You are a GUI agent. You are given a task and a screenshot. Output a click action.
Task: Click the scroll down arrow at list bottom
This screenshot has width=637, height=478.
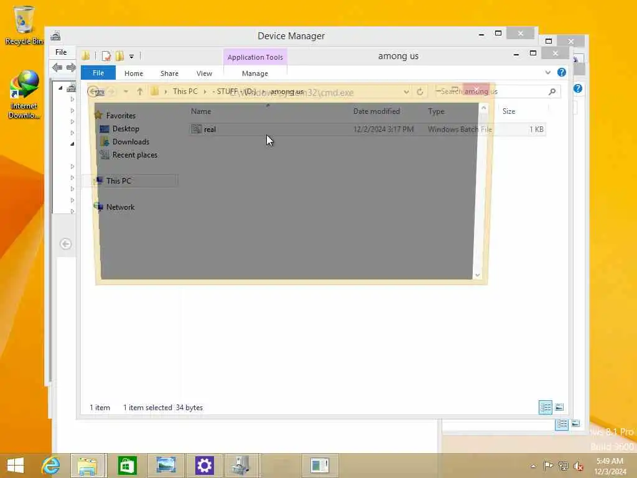coord(478,275)
